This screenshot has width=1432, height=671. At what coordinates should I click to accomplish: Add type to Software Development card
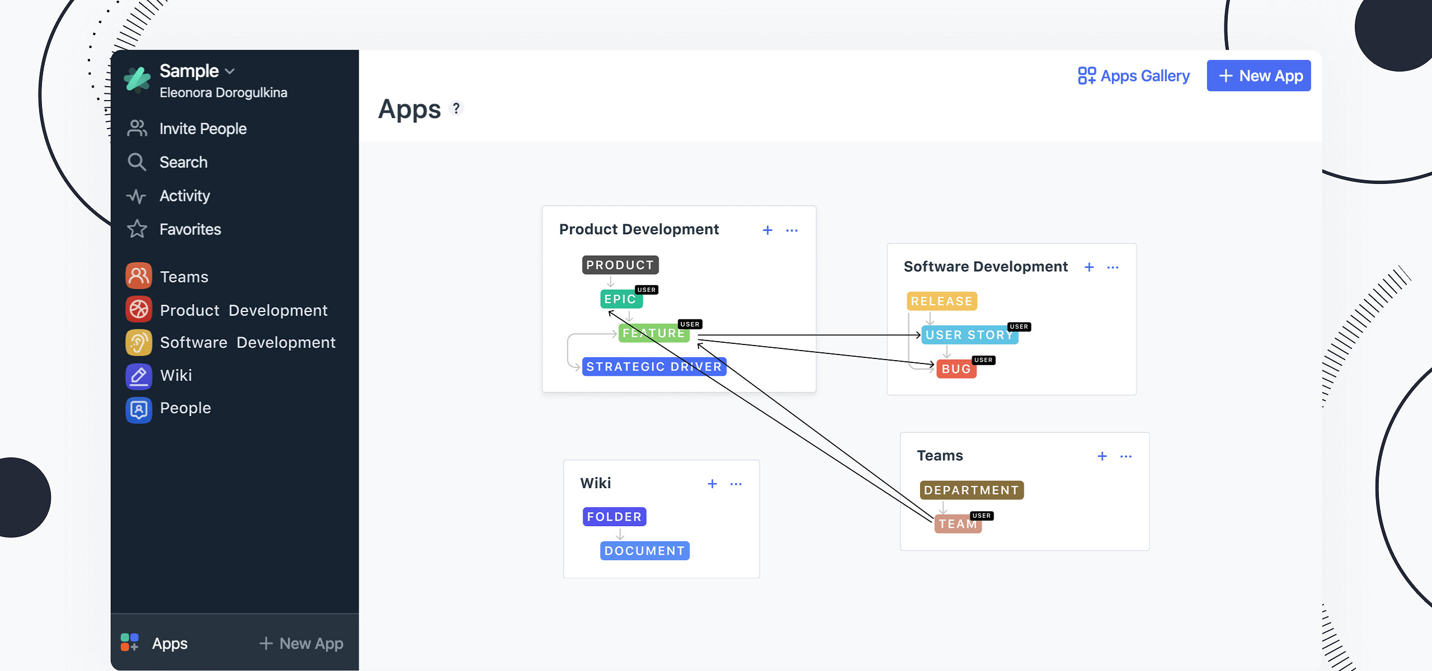1089,267
